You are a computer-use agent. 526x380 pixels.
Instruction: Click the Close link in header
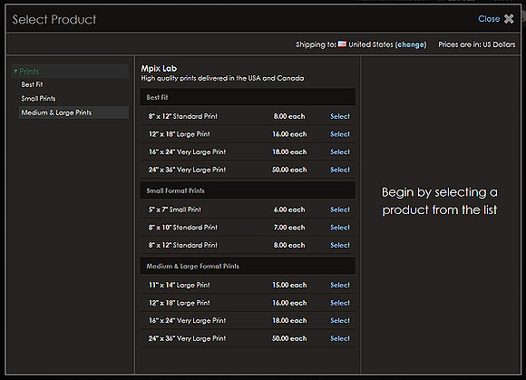pos(489,19)
